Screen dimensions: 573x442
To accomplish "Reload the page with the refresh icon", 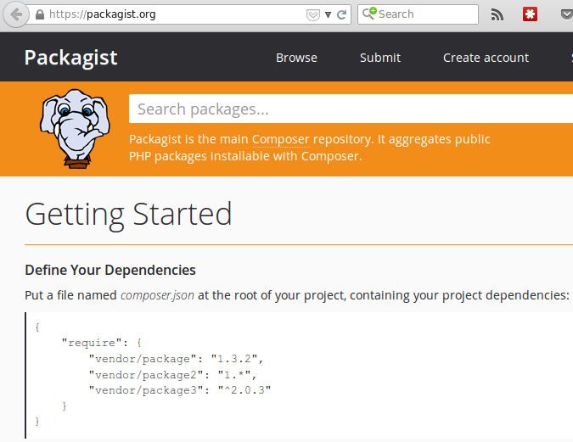I will (x=341, y=14).
